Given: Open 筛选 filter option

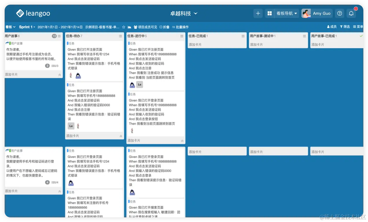Looking at the screenshot, I should (x=345, y=27).
